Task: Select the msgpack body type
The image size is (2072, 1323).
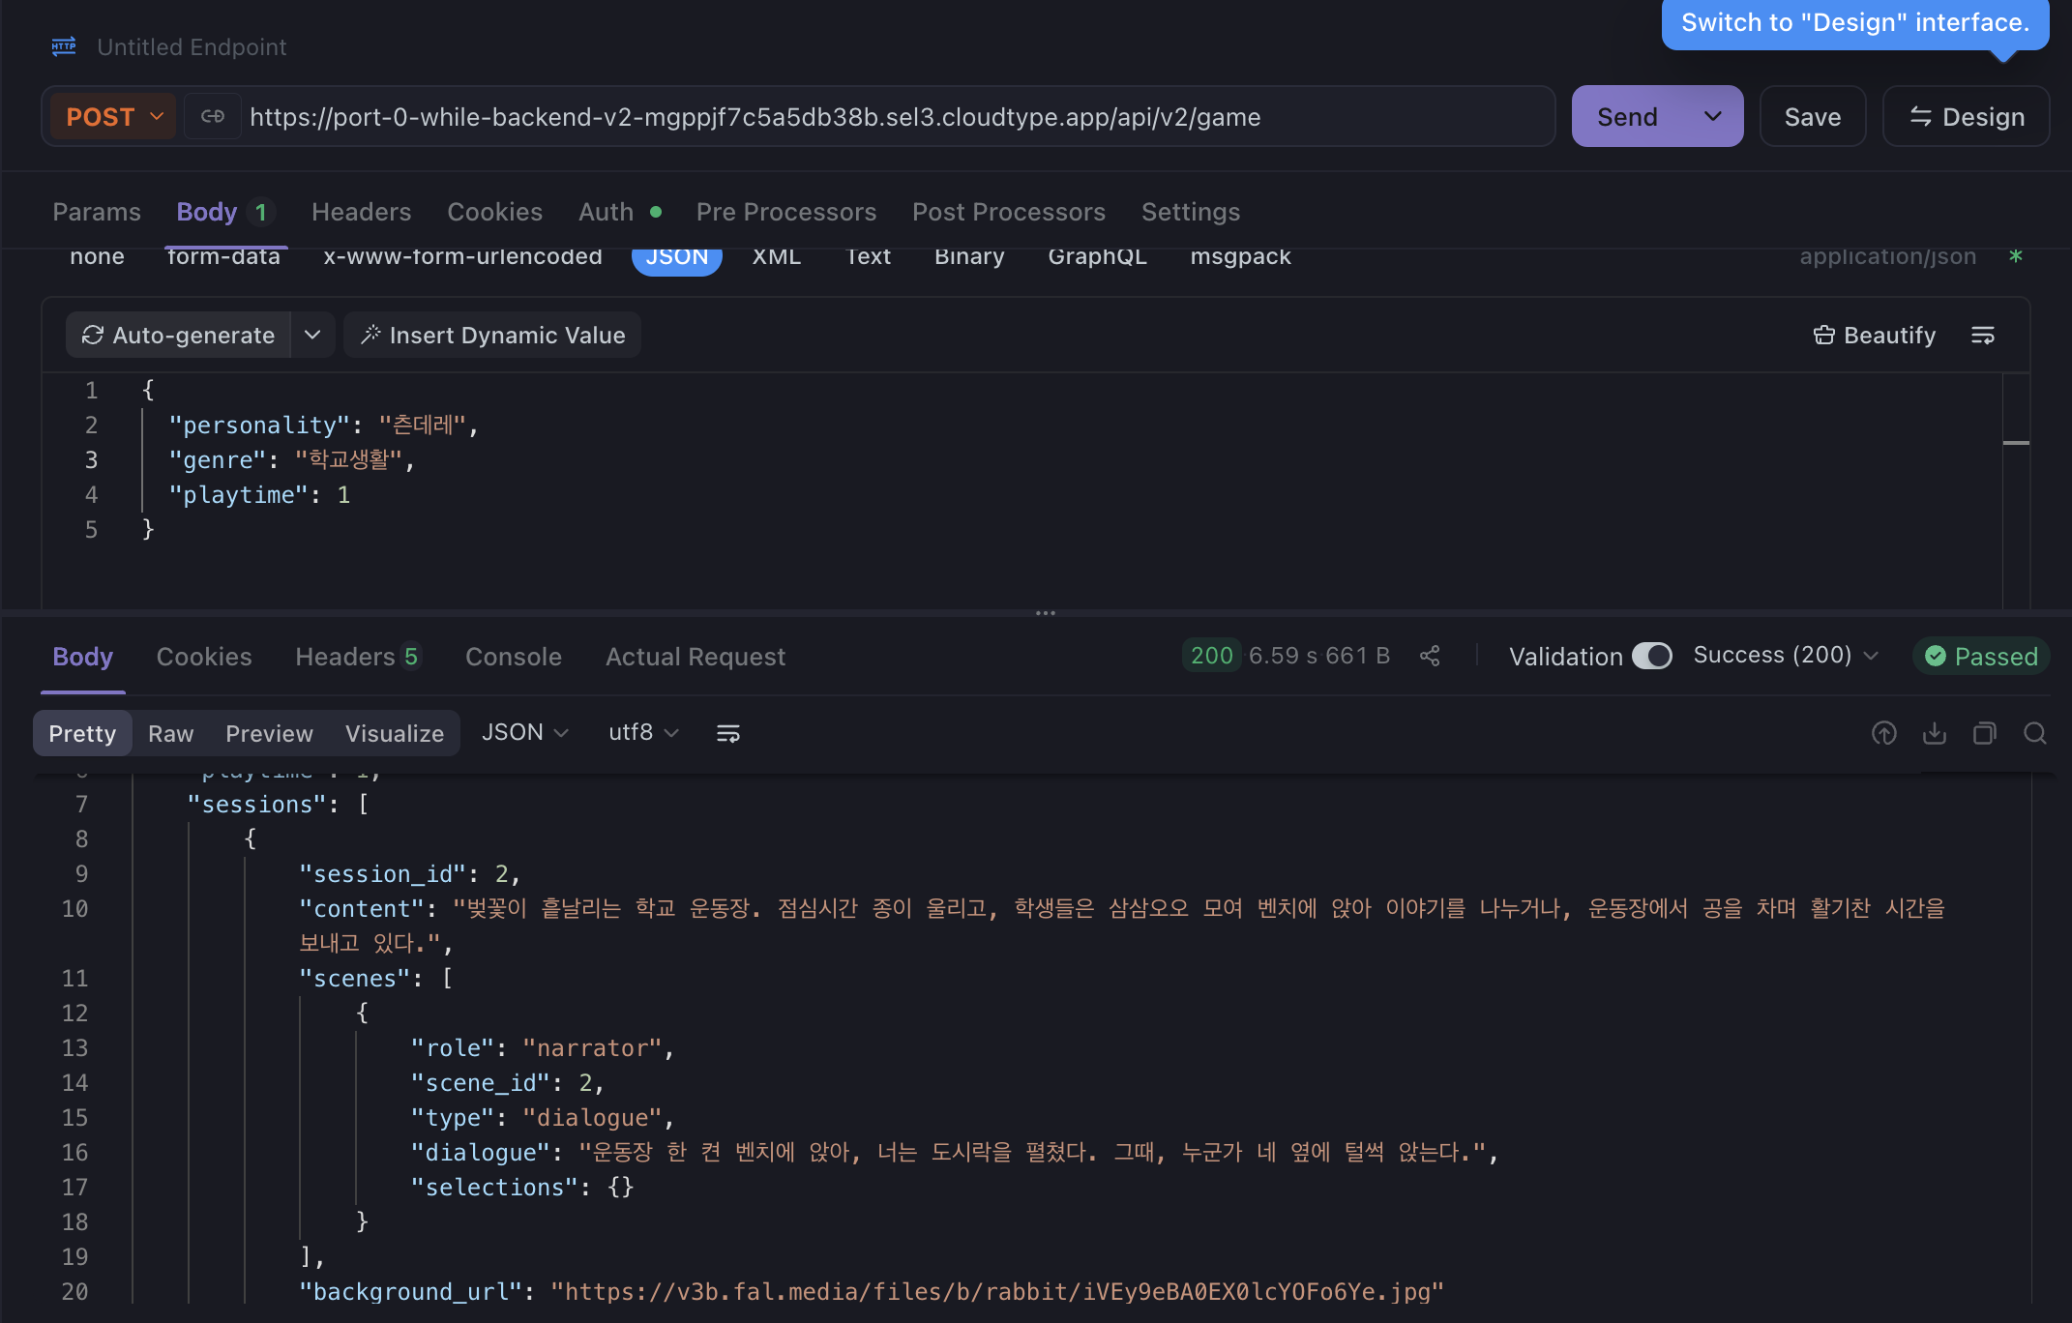Action: coord(1241,258)
